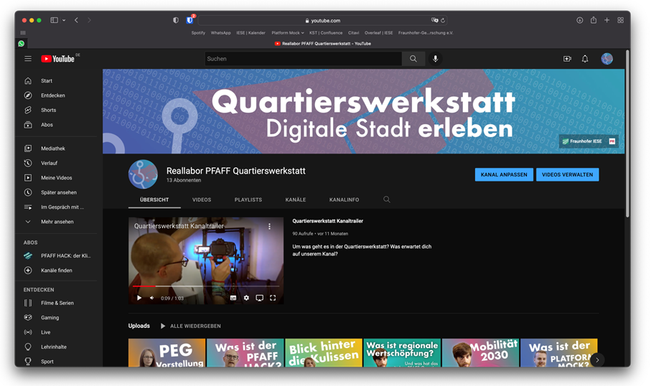
Task: Click Kanäle finden in sidebar
Action: click(x=58, y=270)
